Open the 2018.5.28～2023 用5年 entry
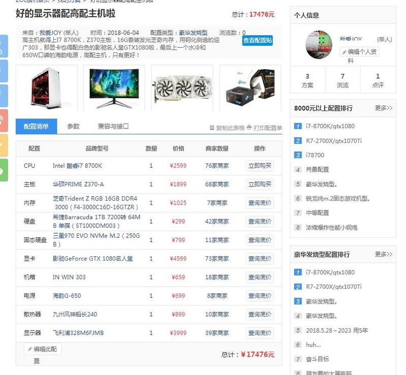 tap(337, 330)
